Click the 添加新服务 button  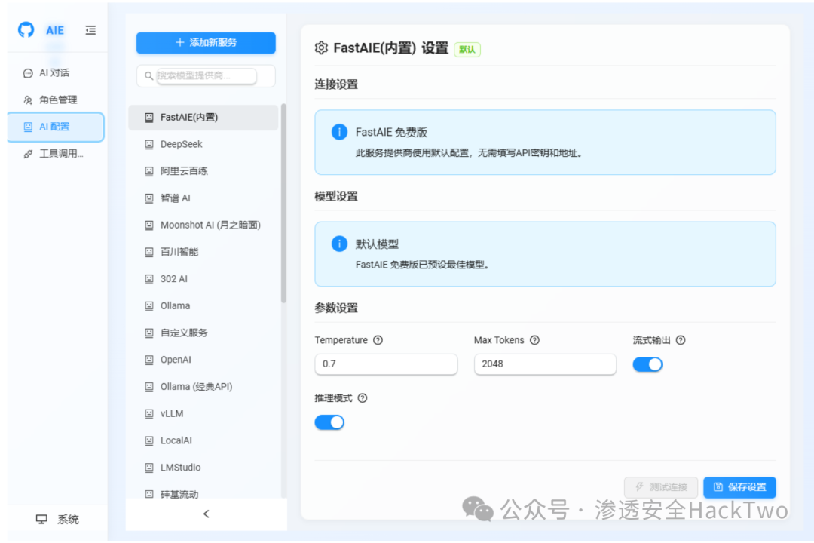tap(205, 43)
